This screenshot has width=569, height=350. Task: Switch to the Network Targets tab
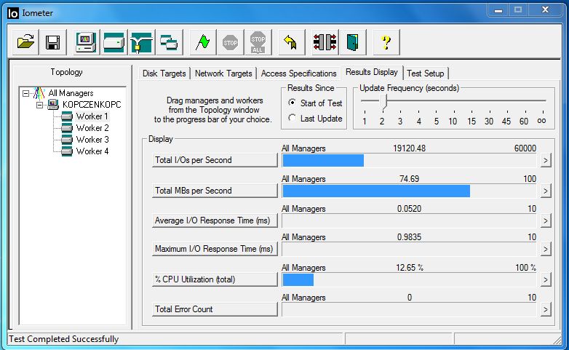(x=223, y=73)
